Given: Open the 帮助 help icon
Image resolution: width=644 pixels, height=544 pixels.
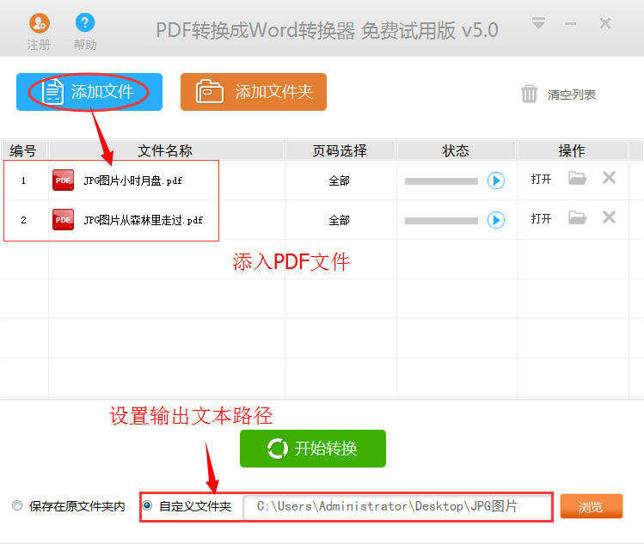Looking at the screenshot, I should tap(85, 22).
